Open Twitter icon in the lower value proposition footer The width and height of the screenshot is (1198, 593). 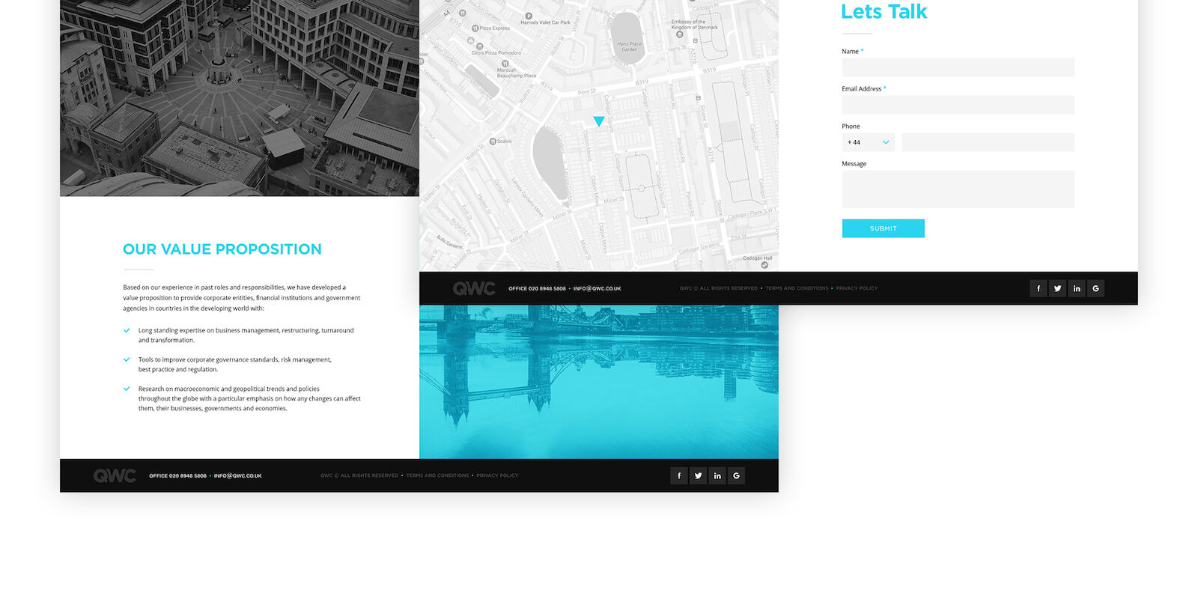(x=698, y=475)
